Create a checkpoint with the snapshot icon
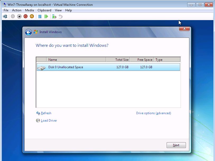The image size is (215, 161). [x=54, y=17]
